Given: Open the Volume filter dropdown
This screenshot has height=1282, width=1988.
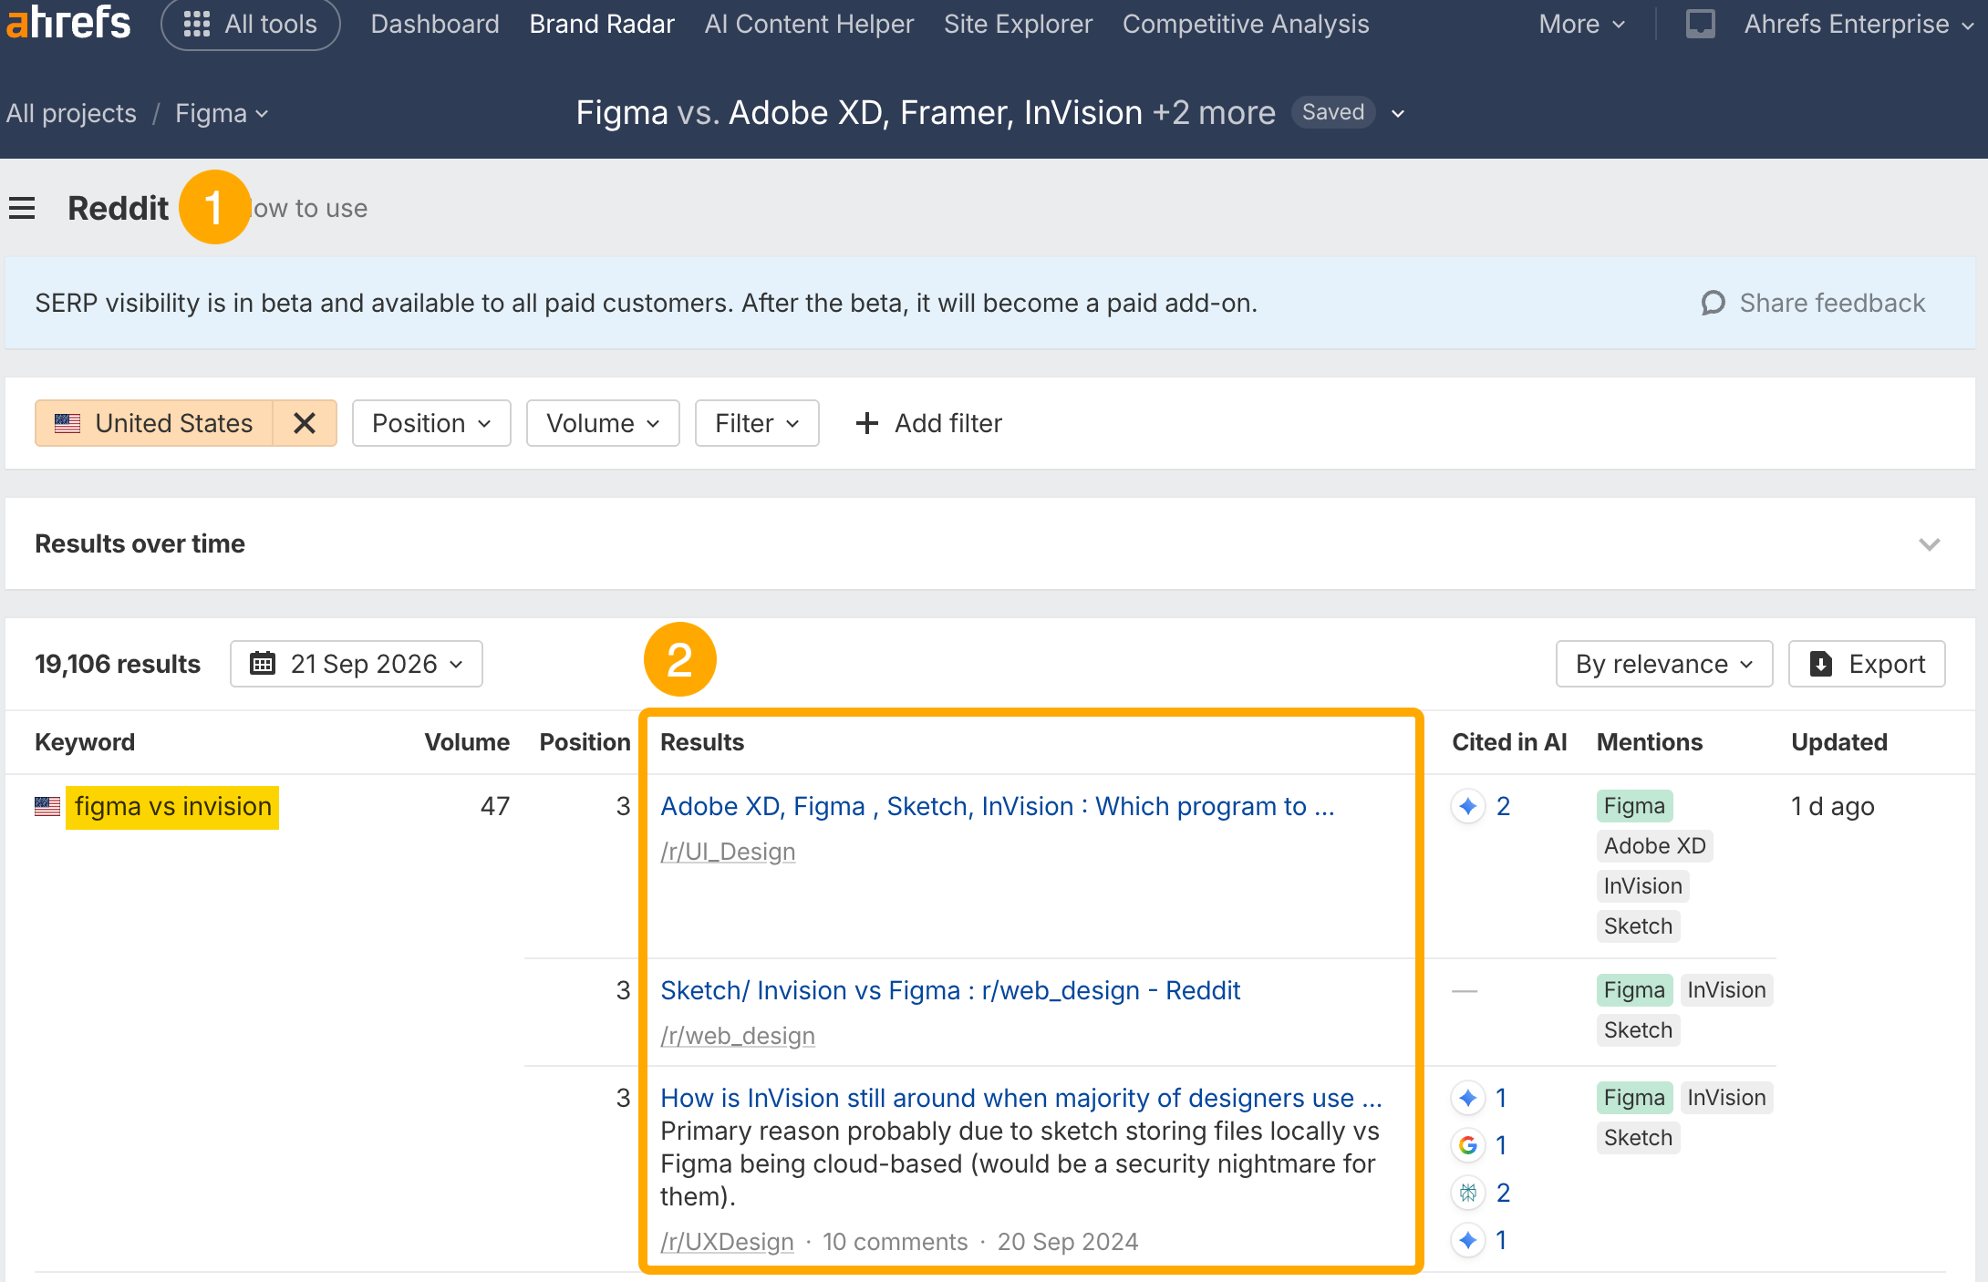Looking at the screenshot, I should (603, 423).
